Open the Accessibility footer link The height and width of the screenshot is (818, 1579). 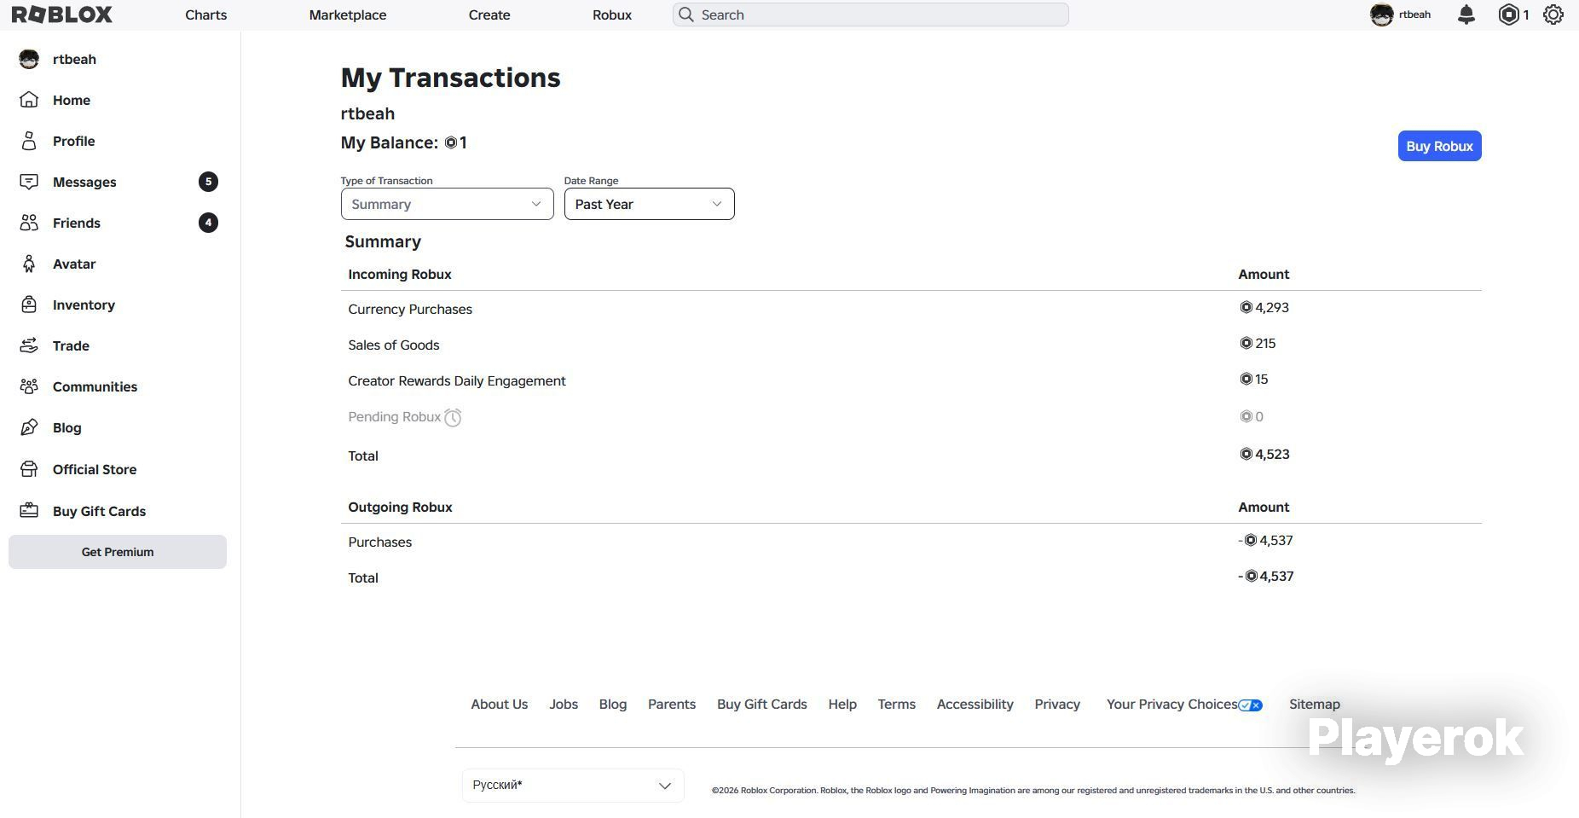[x=975, y=705]
